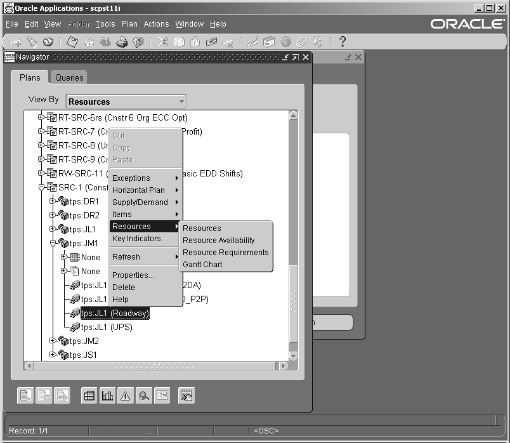Select the tps:JL1 (UPS) tree item

click(x=107, y=327)
